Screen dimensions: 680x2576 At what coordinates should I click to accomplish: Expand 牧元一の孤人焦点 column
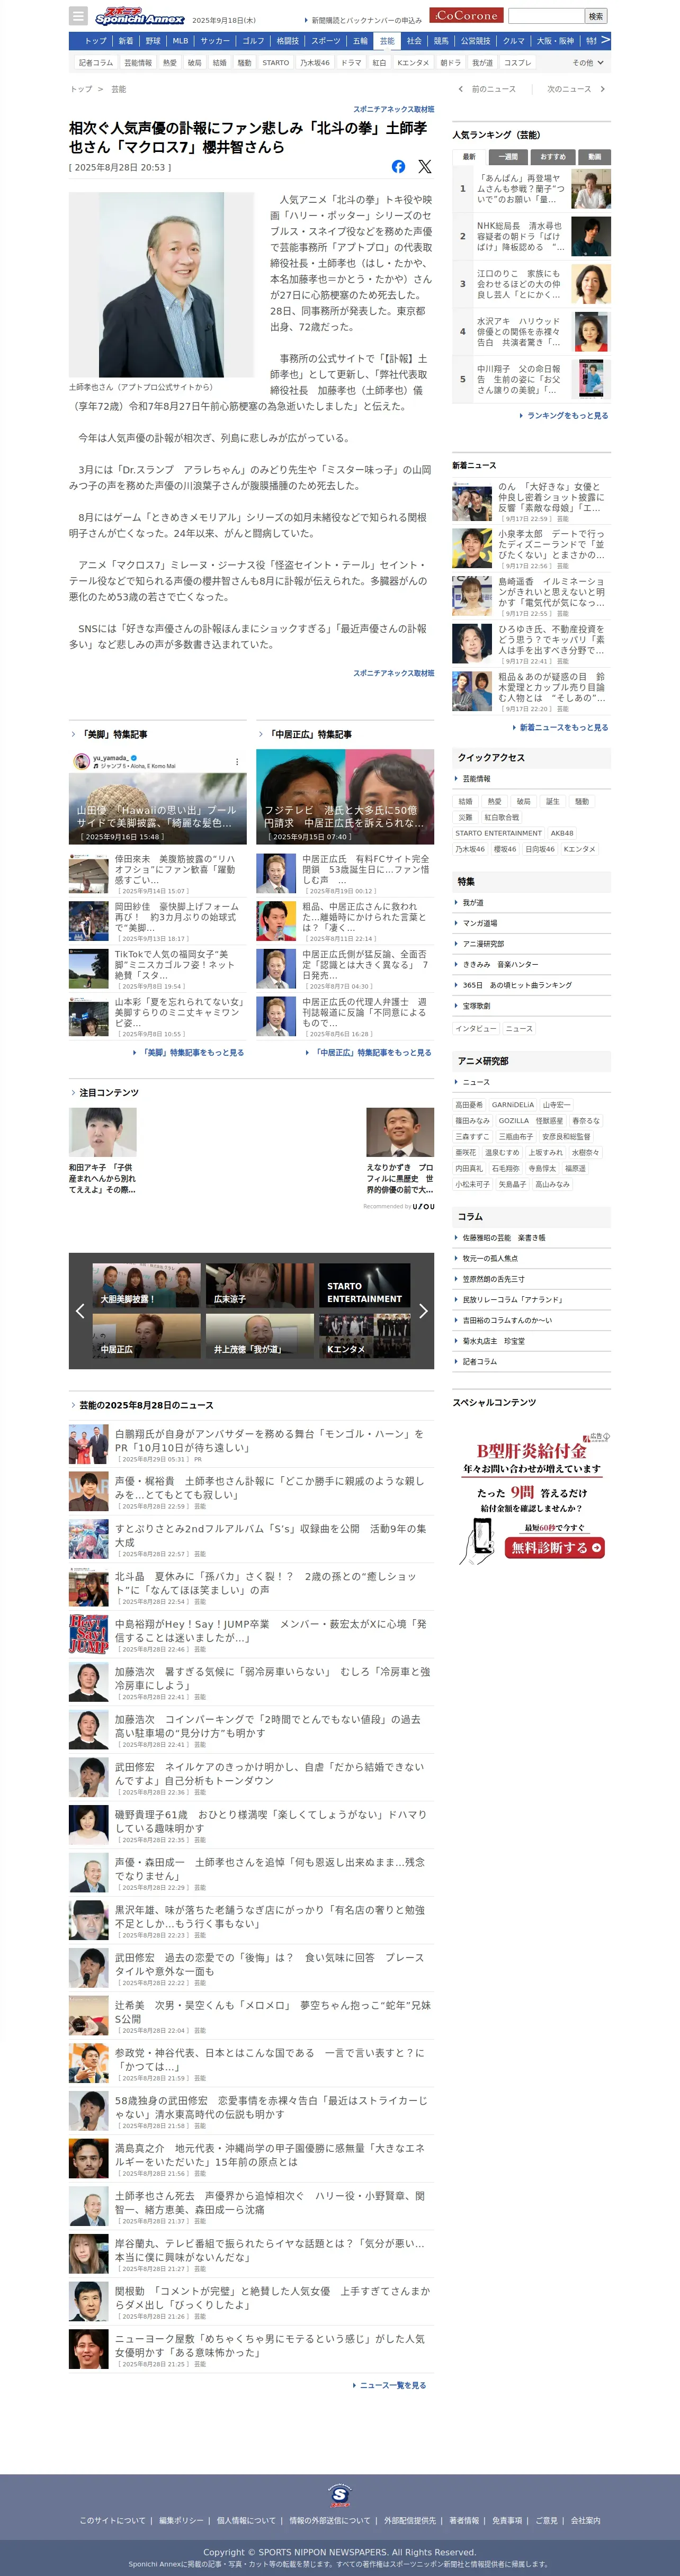pos(532,1258)
